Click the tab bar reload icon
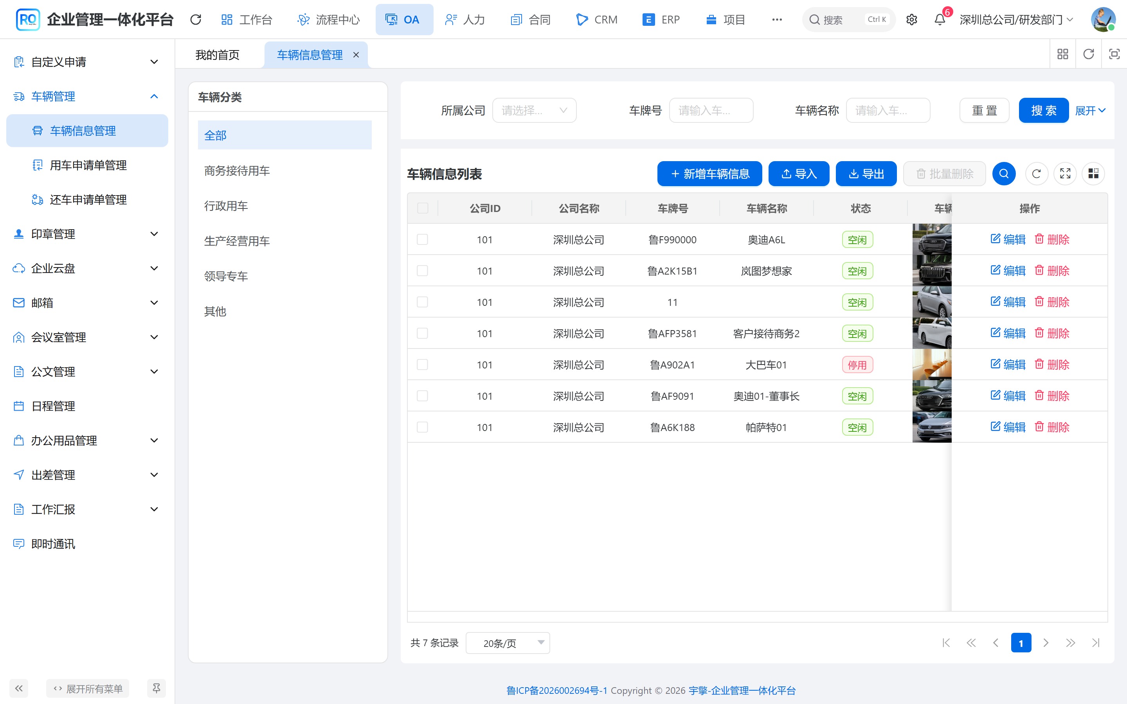 [1088, 54]
